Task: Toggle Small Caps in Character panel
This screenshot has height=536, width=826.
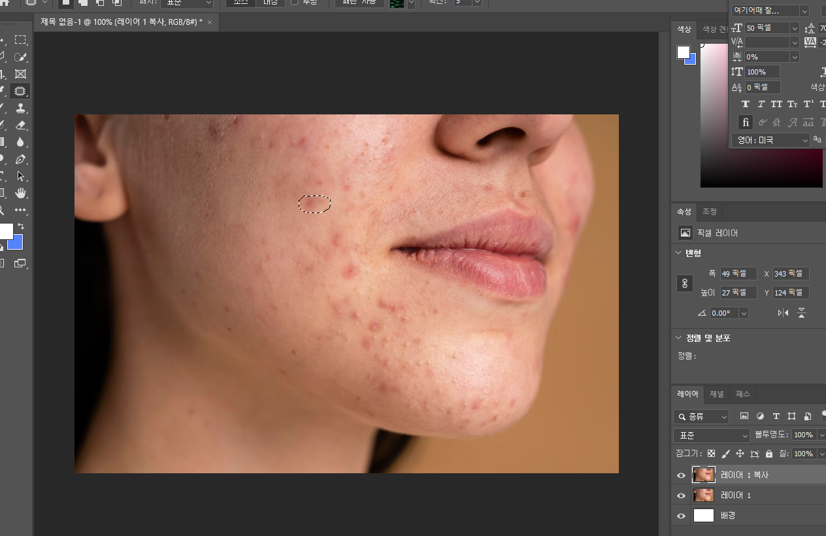Action: [x=792, y=105]
